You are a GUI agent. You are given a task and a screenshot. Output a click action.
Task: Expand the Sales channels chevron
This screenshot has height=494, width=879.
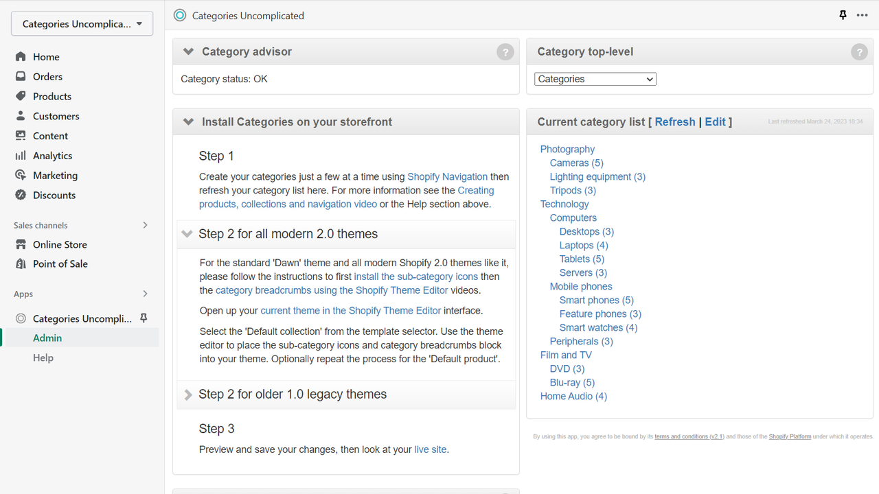click(x=145, y=225)
